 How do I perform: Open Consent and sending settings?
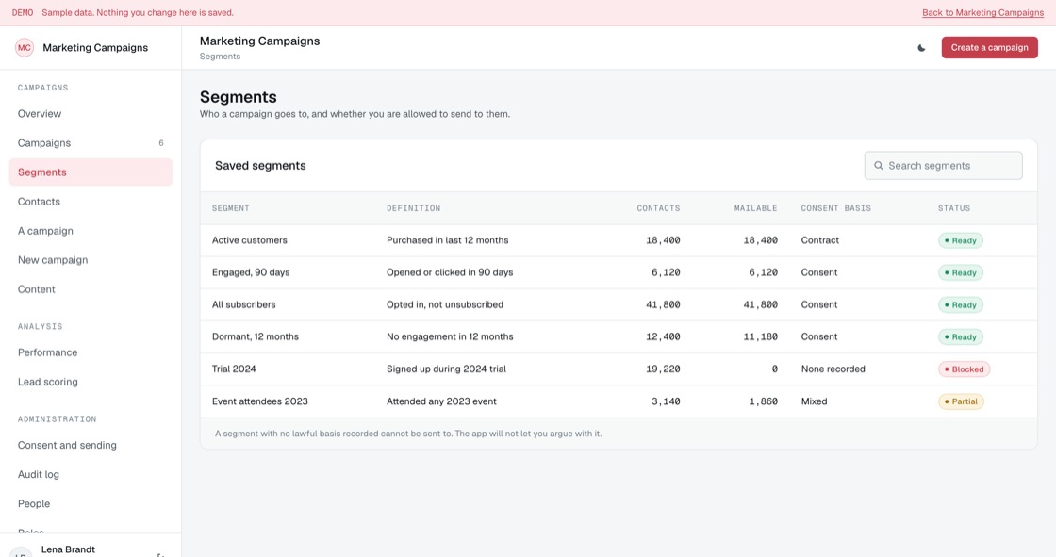point(91,445)
